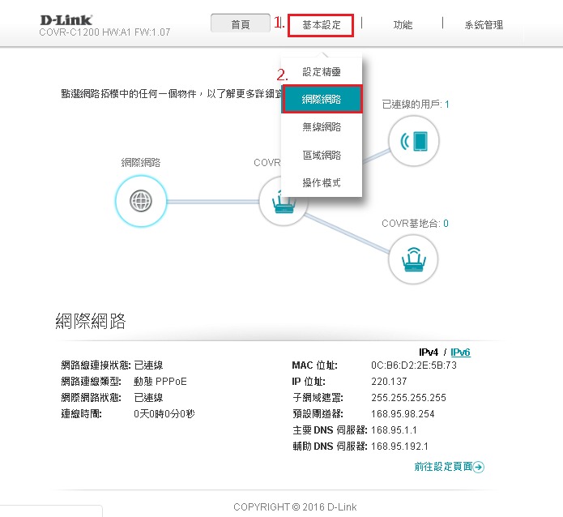Screen dimensions: 563x517
Task: Switch to the IPv6 details link
Action: (460, 352)
